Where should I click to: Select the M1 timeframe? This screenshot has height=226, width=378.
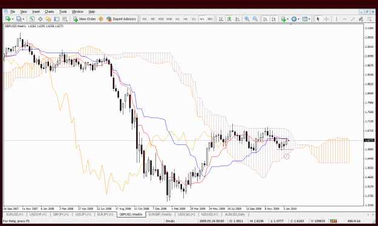[x=145, y=19]
